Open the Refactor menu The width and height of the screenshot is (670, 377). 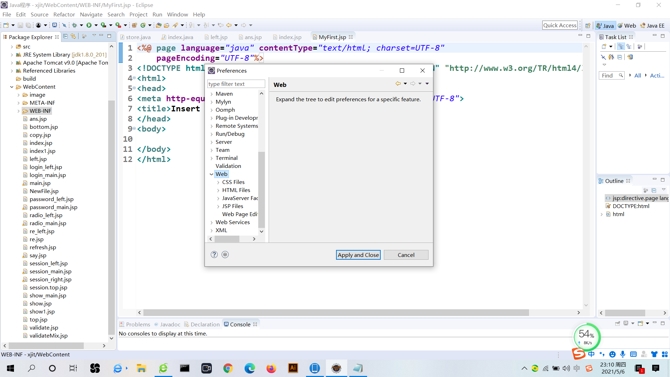click(64, 14)
